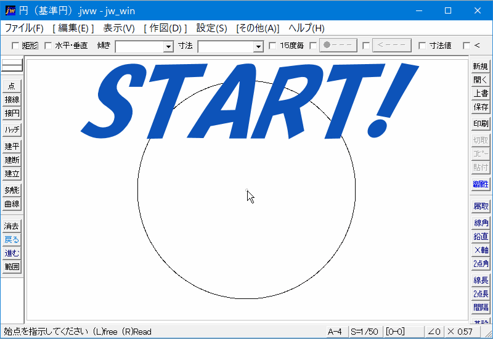
Task: Print the drawing with 印刷
Action: 481,124
